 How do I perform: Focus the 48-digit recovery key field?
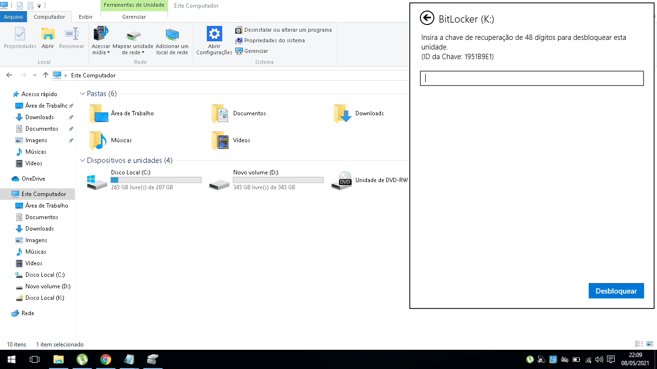pyautogui.click(x=531, y=78)
